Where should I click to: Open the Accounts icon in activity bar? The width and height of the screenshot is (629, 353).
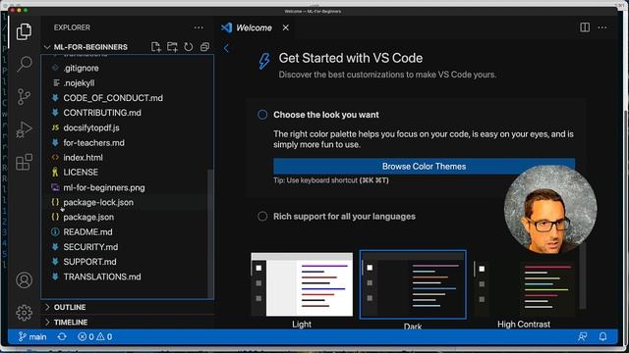(x=24, y=279)
